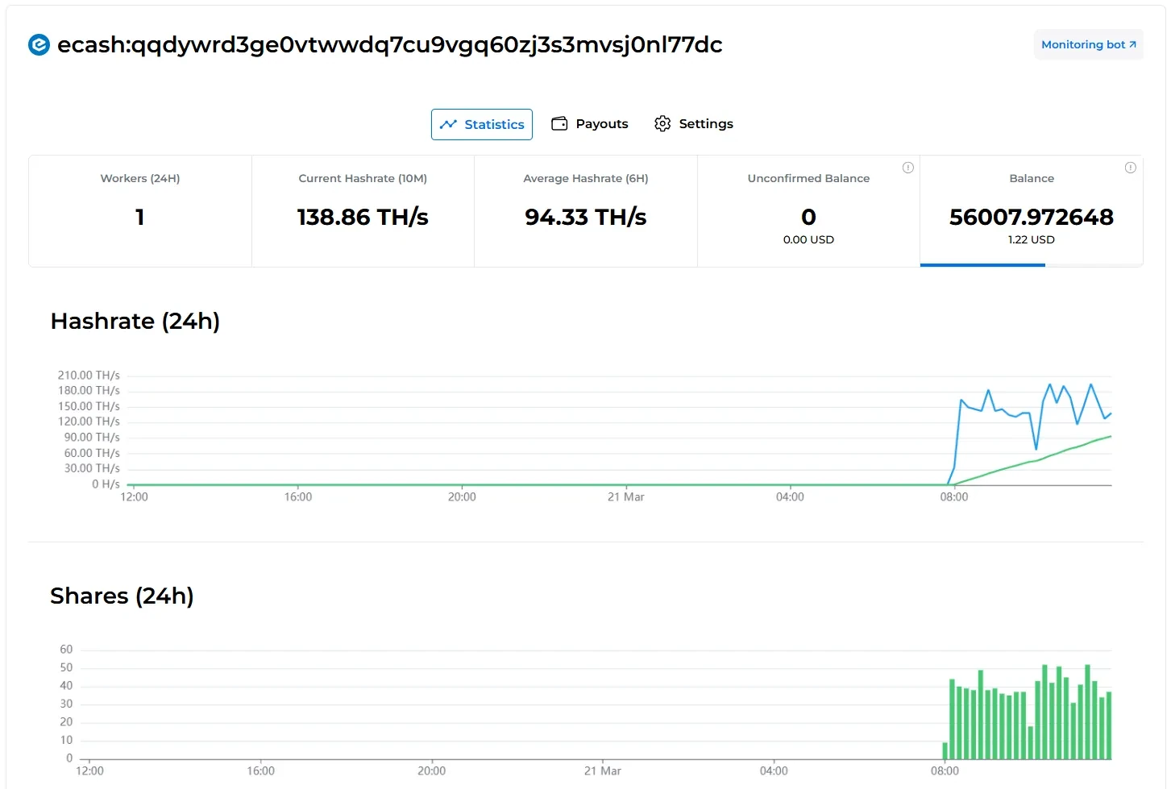The height and width of the screenshot is (789, 1171).
Task: Open the info icon in the Balance card
Action: [1130, 168]
